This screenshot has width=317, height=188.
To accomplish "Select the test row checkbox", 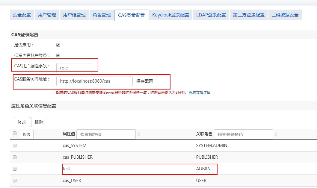I will 15,169.
